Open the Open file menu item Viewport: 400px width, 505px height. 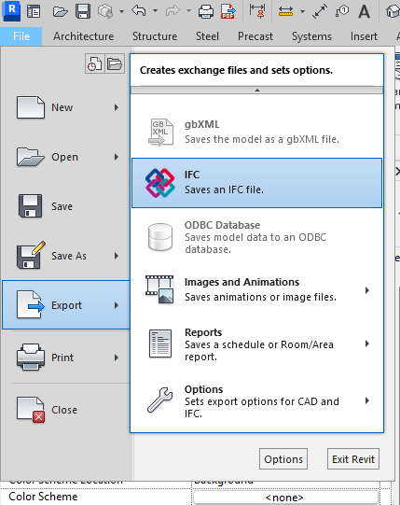click(66, 157)
